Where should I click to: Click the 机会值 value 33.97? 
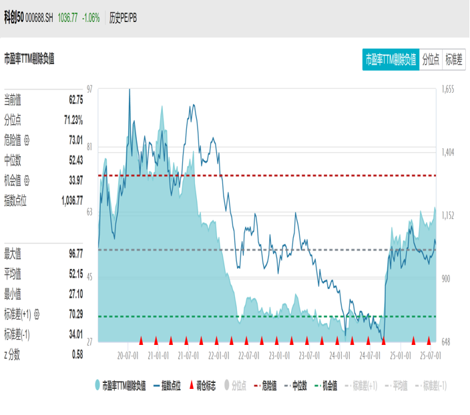pyautogui.click(x=76, y=181)
